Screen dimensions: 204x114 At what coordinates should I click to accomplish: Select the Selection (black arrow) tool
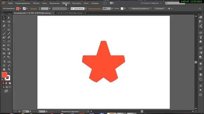(x=4, y=18)
